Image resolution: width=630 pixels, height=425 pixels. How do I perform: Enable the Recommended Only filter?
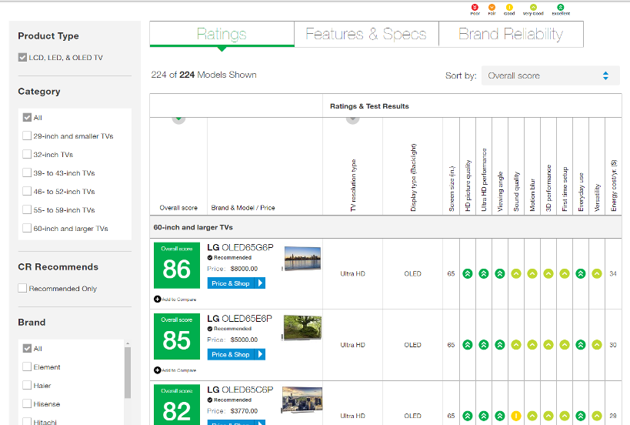pyautogui.click(x=23, y=289)
